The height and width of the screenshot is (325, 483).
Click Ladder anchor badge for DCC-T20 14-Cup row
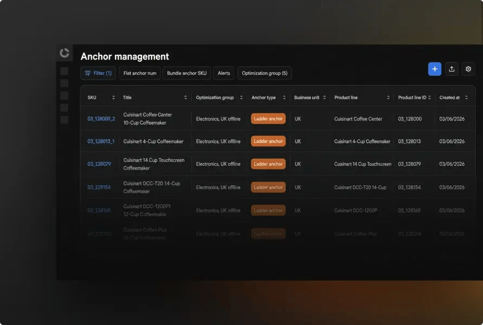click(268, 187)
